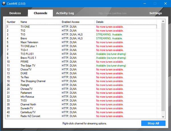171x131 pixels.
Task: Select The Shopping Channel row
Action: tap(82, 81)
